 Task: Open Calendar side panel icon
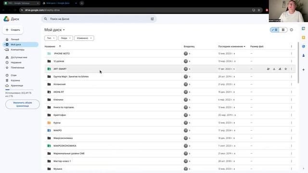click(304, 29)
